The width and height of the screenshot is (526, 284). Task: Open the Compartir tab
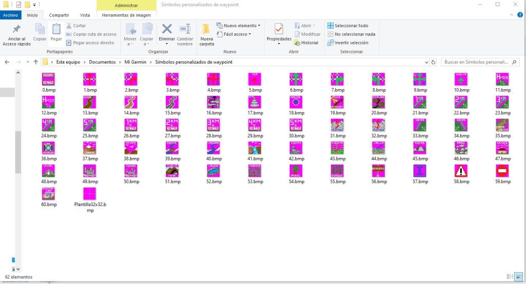tap(59, 15)
